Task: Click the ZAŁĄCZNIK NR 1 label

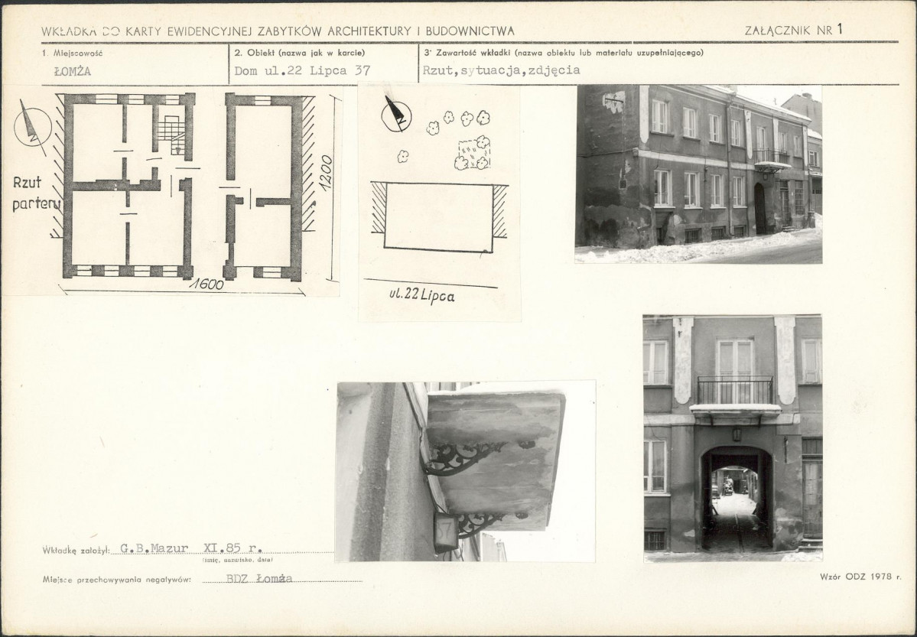Action: point(794,30)
